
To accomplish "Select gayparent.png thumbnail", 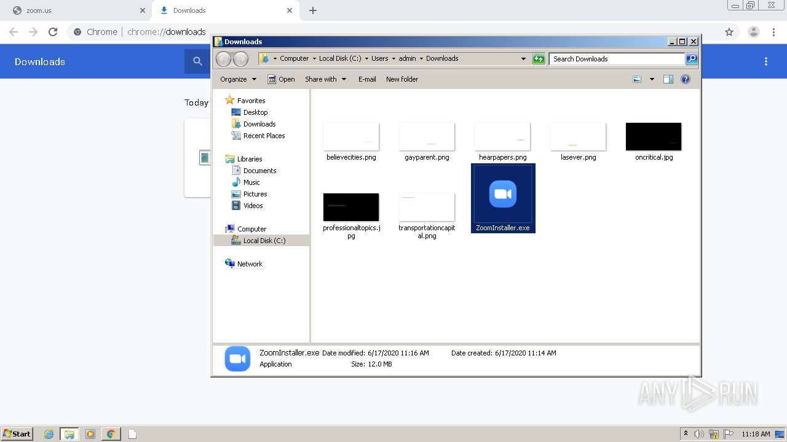I will tap(427, 136).
